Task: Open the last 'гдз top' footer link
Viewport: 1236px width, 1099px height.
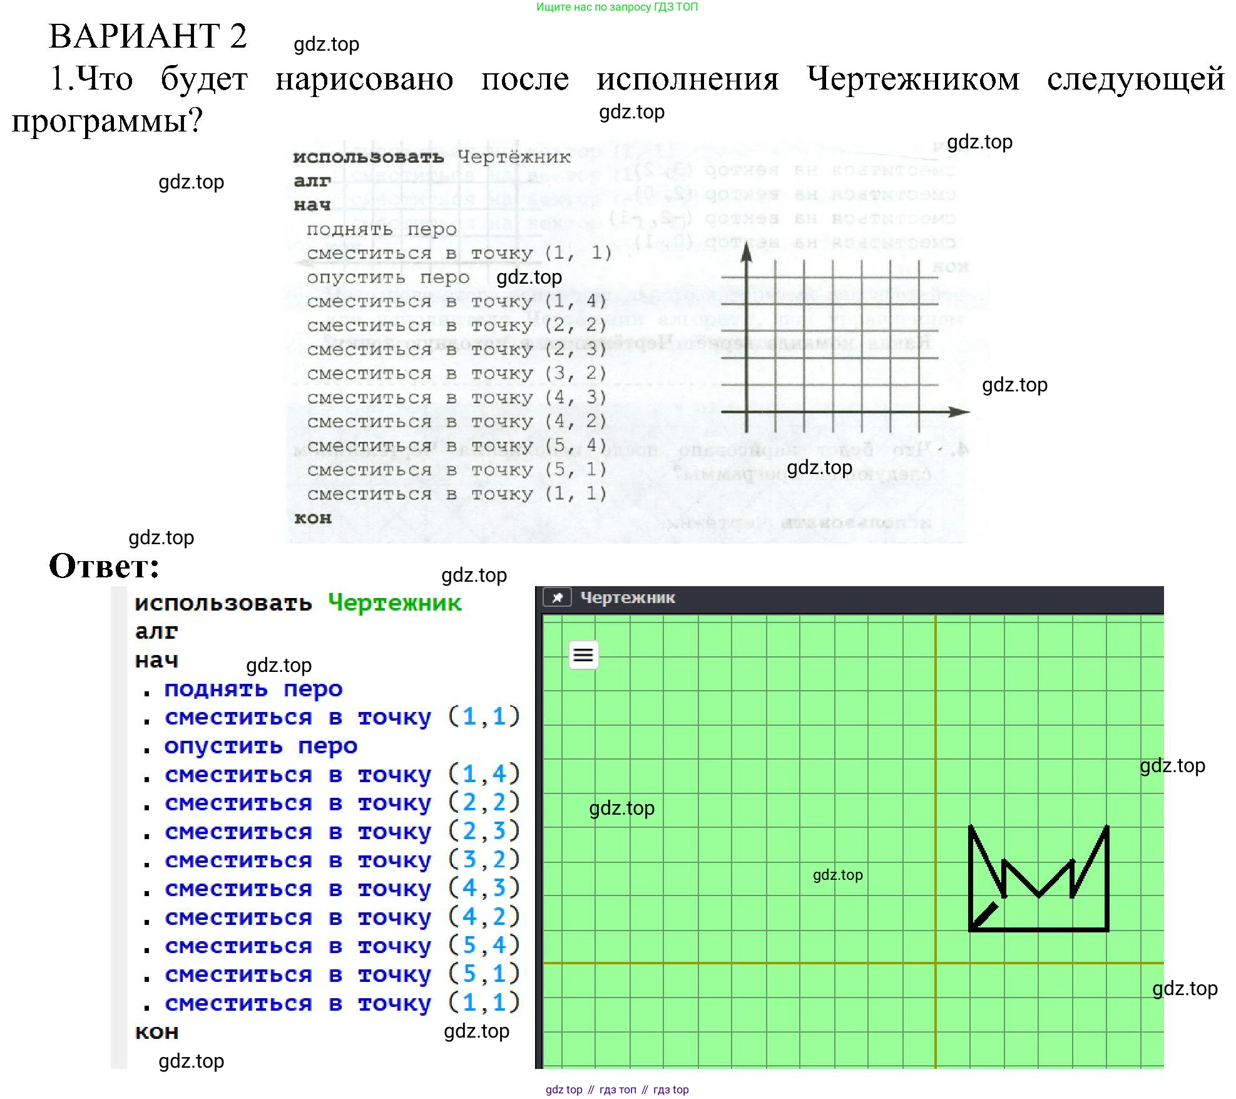Action: pyautogui.click(x=670, y=1090)
